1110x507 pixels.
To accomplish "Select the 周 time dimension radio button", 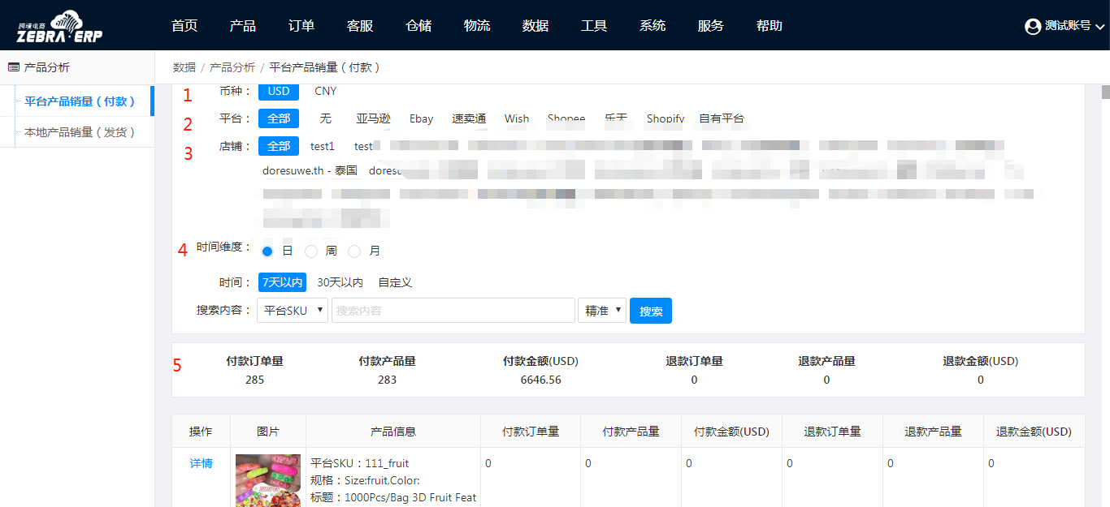I will pos(311,251).
